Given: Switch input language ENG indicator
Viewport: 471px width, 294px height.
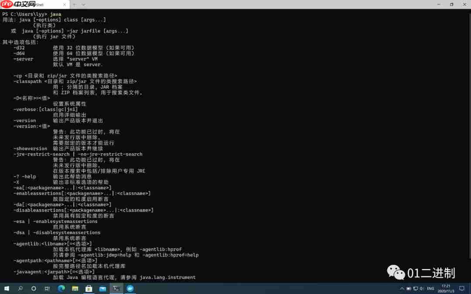Looking at the screenshot, I should coord(430,289).
